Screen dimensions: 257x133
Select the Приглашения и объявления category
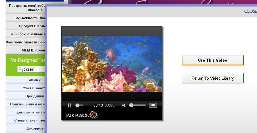coord(26,104)
